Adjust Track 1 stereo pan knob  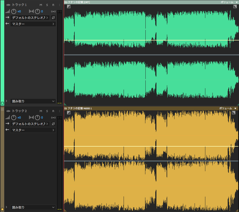(38, 11)
